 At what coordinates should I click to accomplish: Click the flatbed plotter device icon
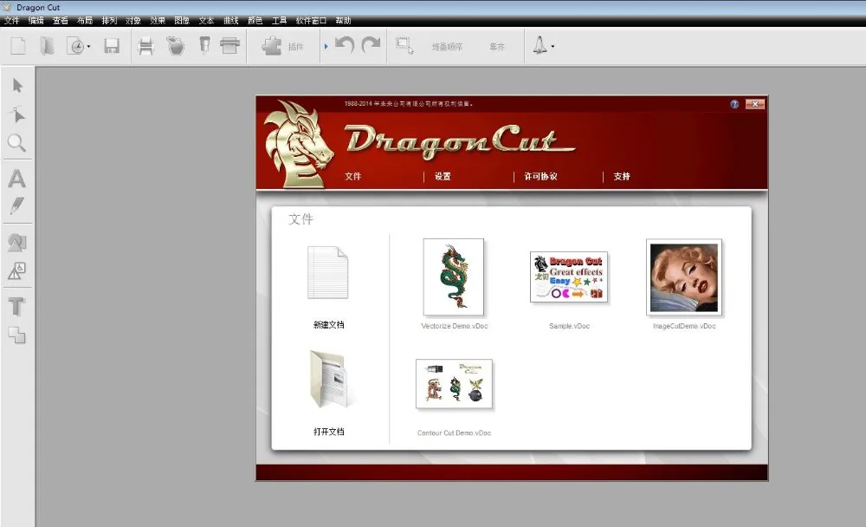(229, 45)
